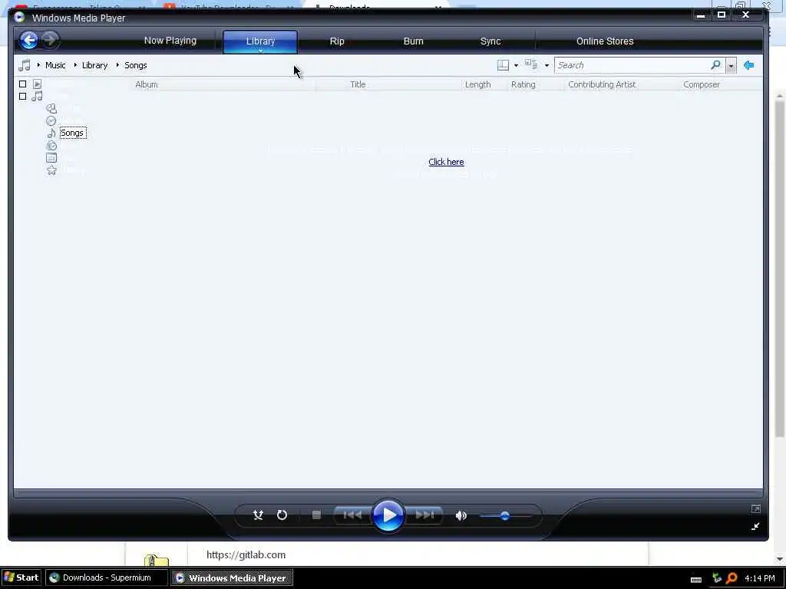Open the breadcrumb arrow before Music
This screenshot has height=589, width=786.
coord(38,65)
